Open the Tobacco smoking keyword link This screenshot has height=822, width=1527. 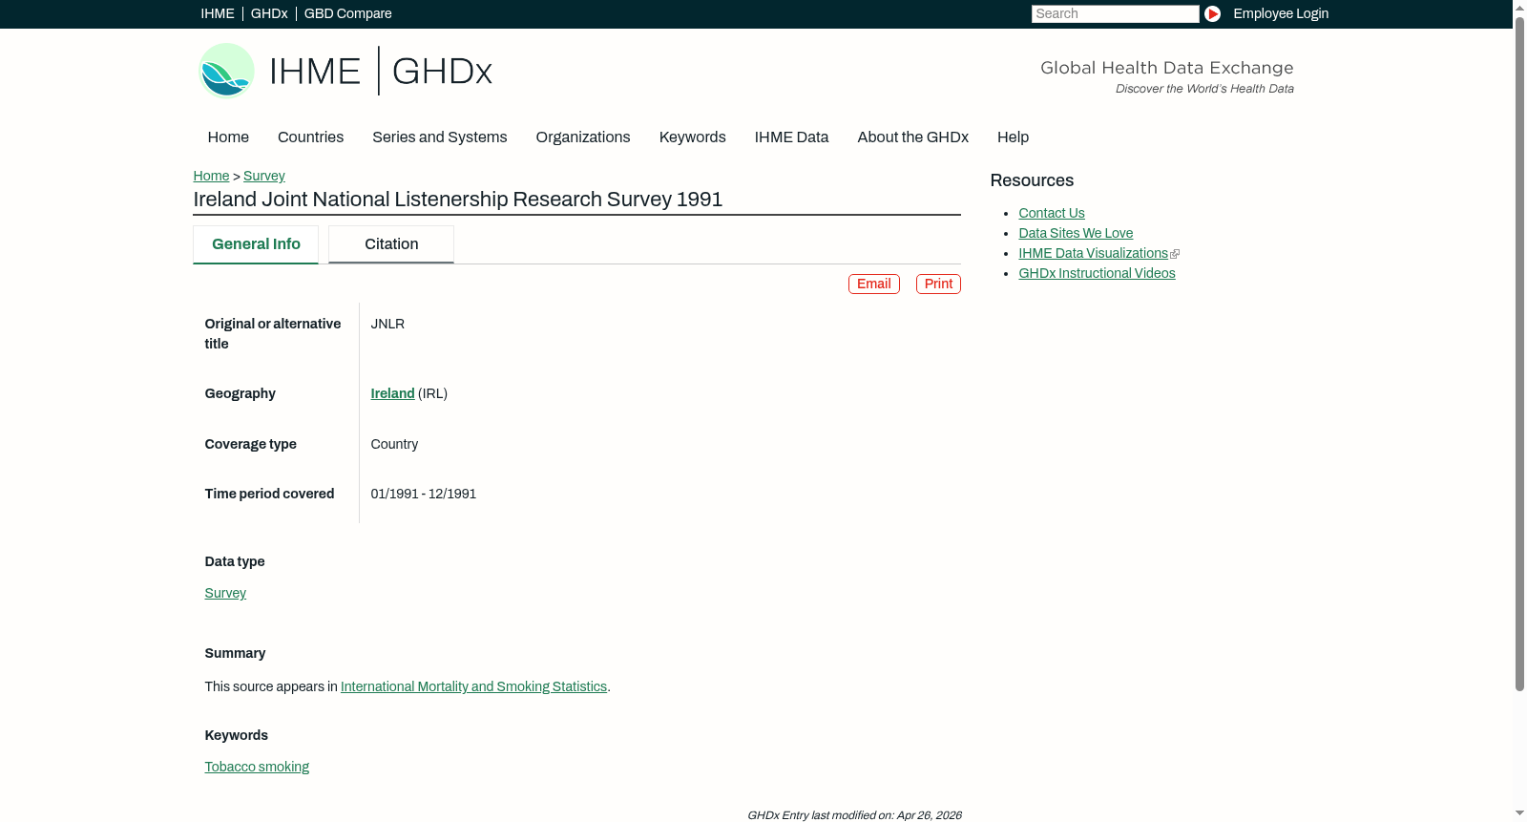click(x=257, y=767)
